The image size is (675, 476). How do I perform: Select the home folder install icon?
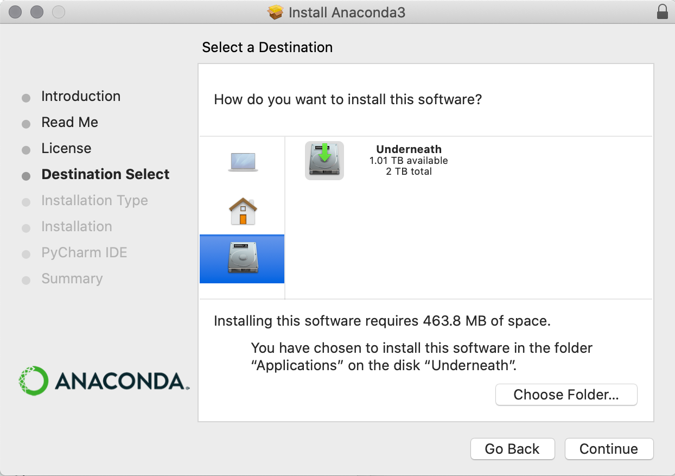243,211
